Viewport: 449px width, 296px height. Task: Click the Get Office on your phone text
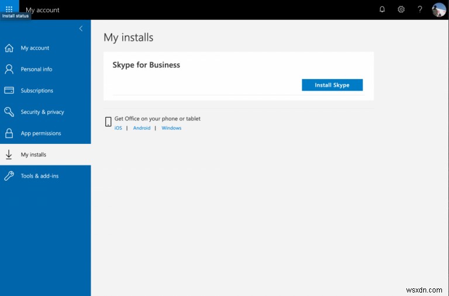(157, 119)
